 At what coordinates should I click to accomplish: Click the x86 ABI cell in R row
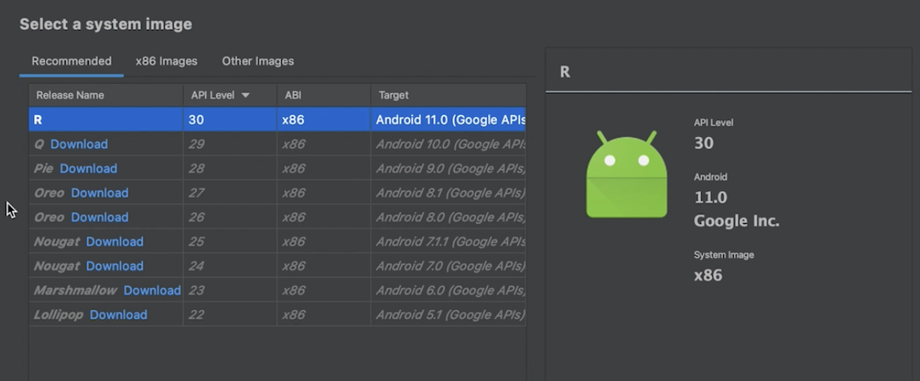(324, 119)
